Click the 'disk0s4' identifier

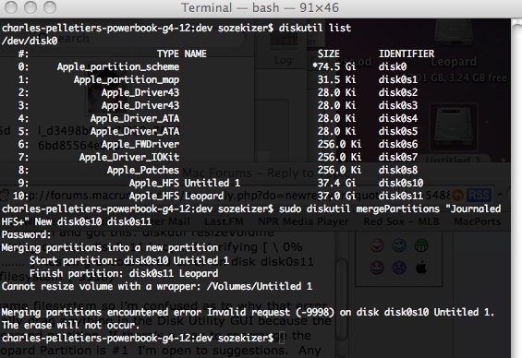coord(398,118)
